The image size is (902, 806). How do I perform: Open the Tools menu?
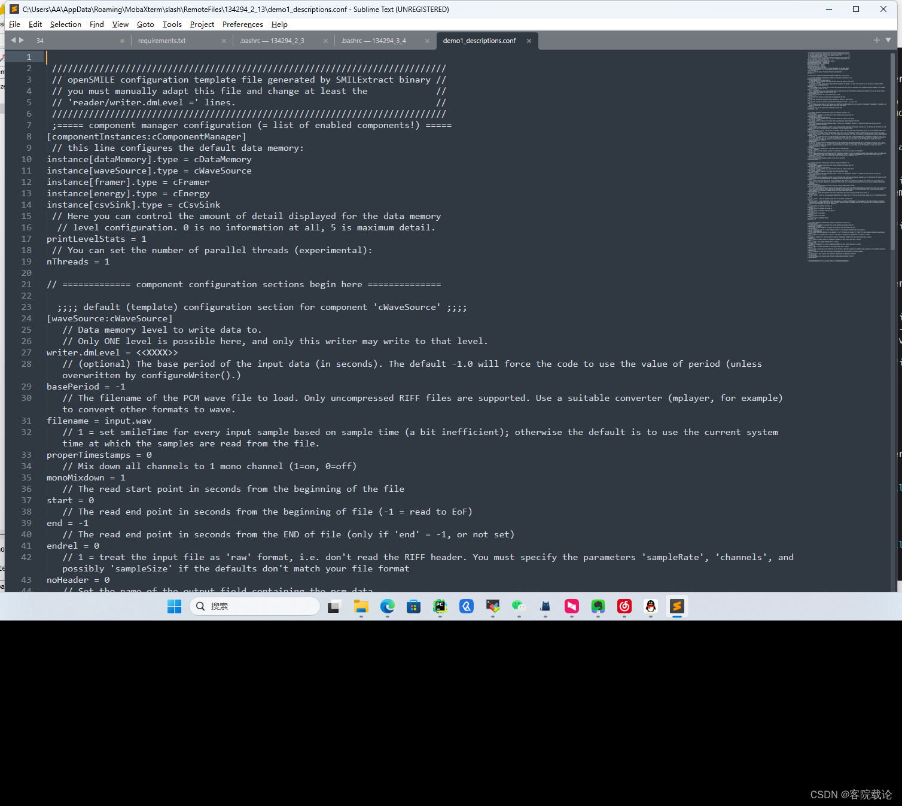click(172, 25)
